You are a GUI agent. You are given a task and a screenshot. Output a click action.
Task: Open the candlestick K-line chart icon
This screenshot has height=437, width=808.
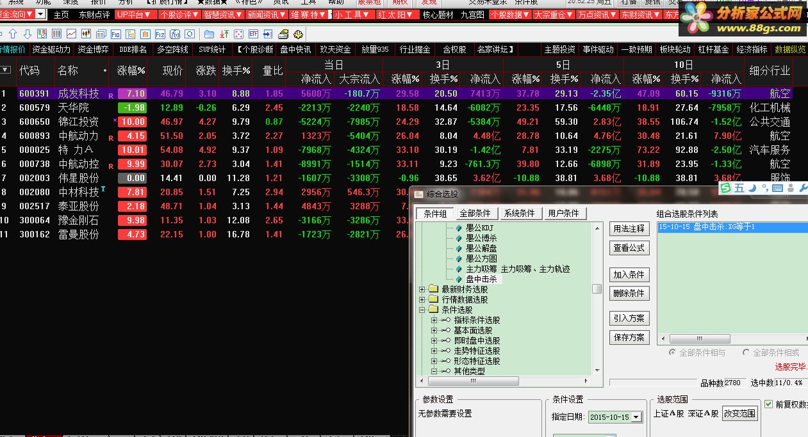pyautogui.click(x=86, y=34)
